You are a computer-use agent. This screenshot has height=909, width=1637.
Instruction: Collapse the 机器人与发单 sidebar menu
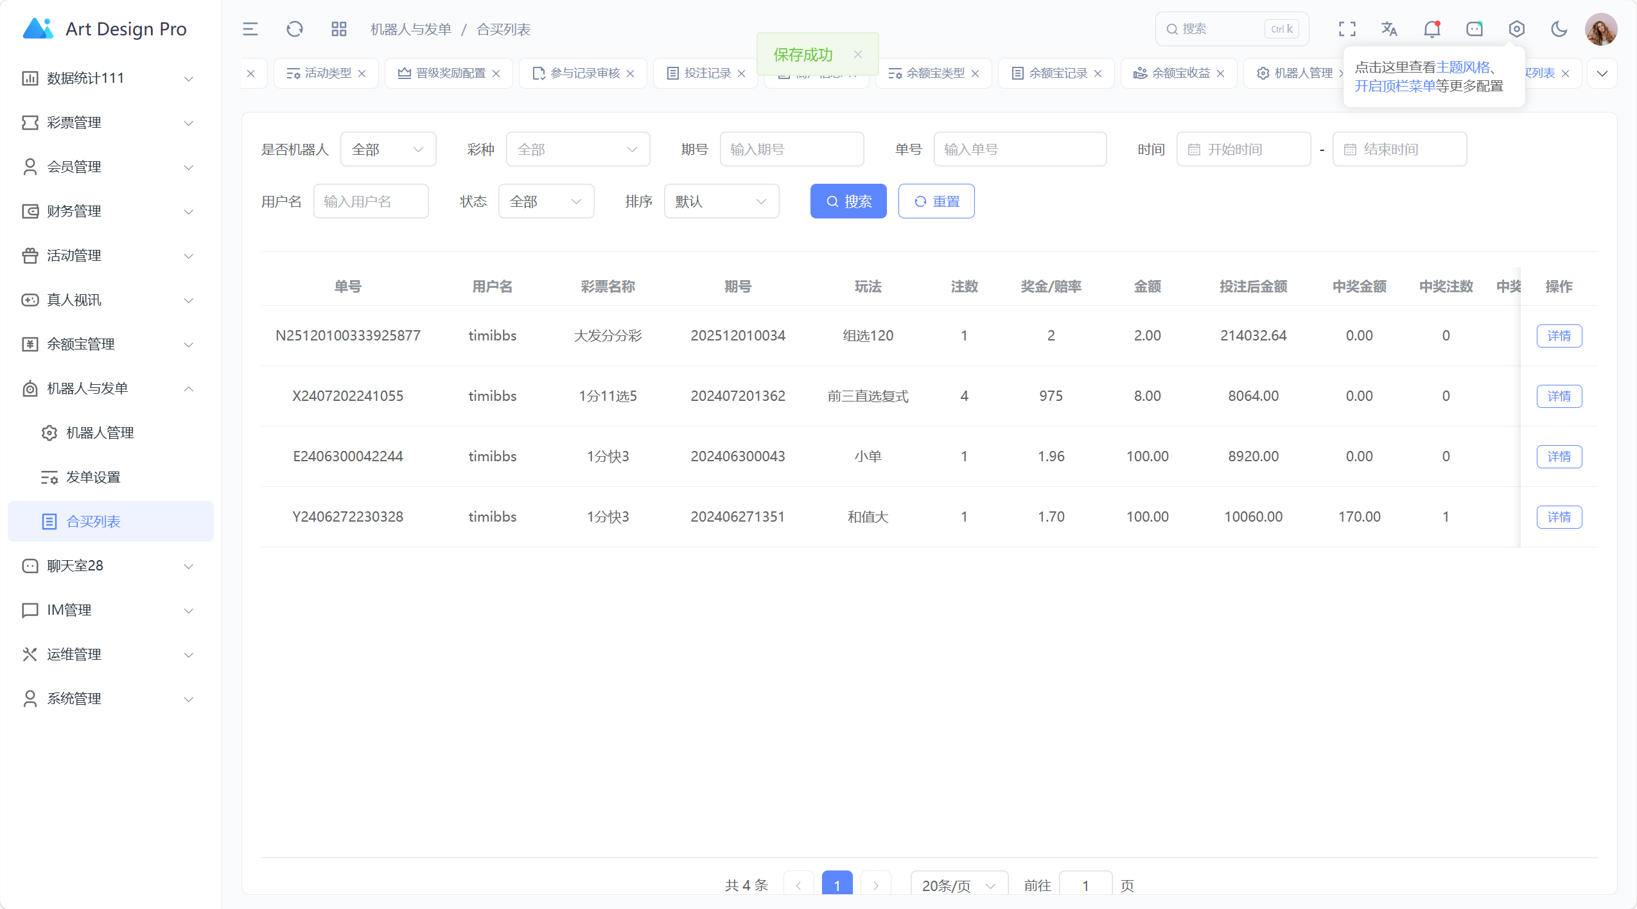(110, 389)
